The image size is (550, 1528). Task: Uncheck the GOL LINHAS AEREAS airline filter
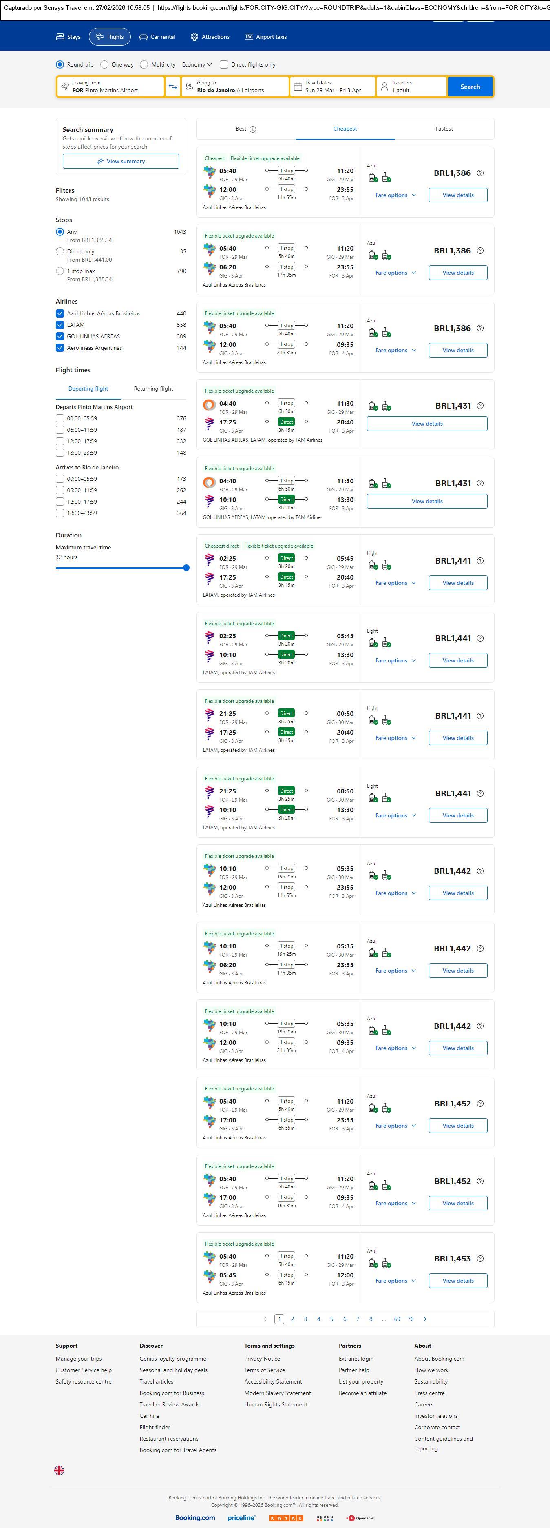pyautogui.click(x=60, y=336)
